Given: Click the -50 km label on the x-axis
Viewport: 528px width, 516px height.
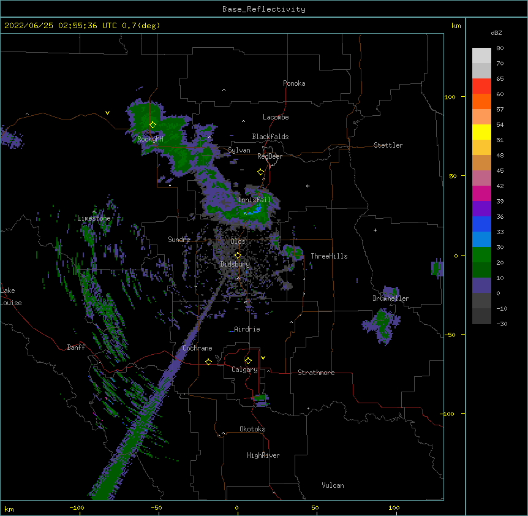Looking at the screenshot, I should coord(156,507).
